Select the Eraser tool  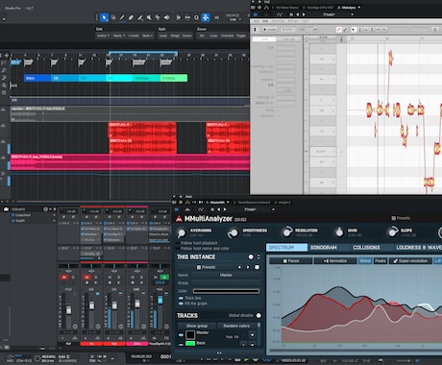pyautogui.click(x=131, y=17)
